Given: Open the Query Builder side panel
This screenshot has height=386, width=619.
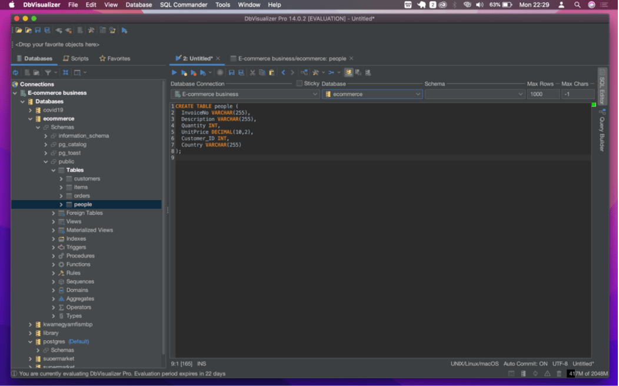Looking at the screenshot, I should [x=602, y=130].
